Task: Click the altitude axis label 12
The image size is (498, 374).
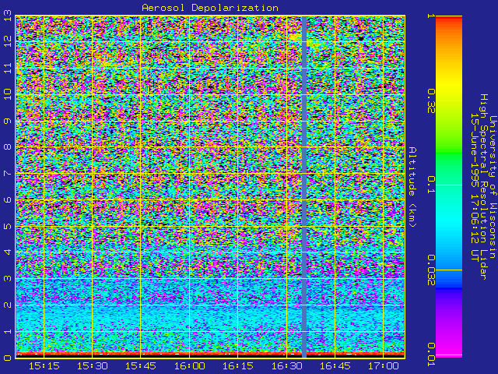Action: click(x=8, y=41)
